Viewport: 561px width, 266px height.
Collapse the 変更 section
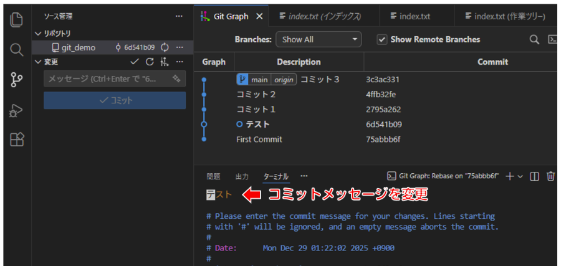39,62
